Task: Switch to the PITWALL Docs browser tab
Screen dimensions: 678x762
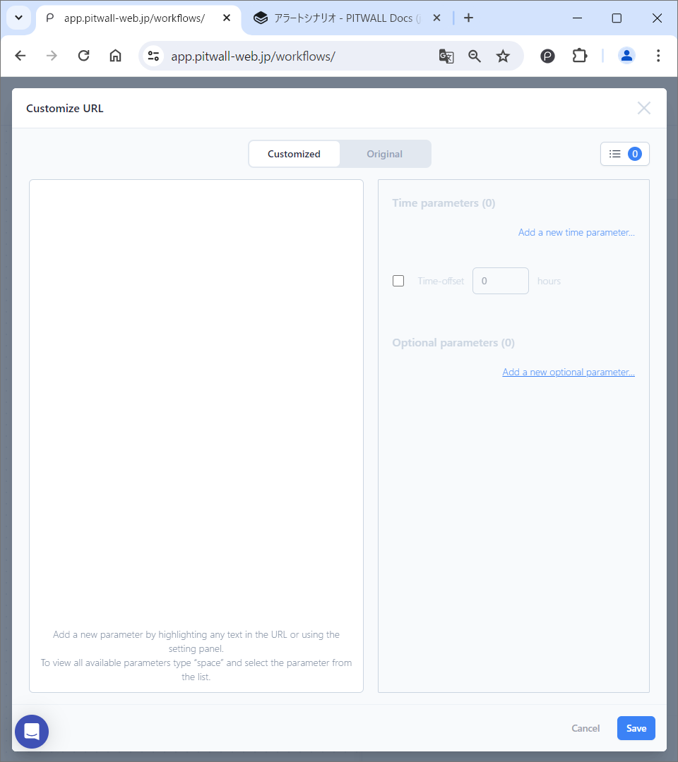Action: pyautogui.click(x=339, y=18)
